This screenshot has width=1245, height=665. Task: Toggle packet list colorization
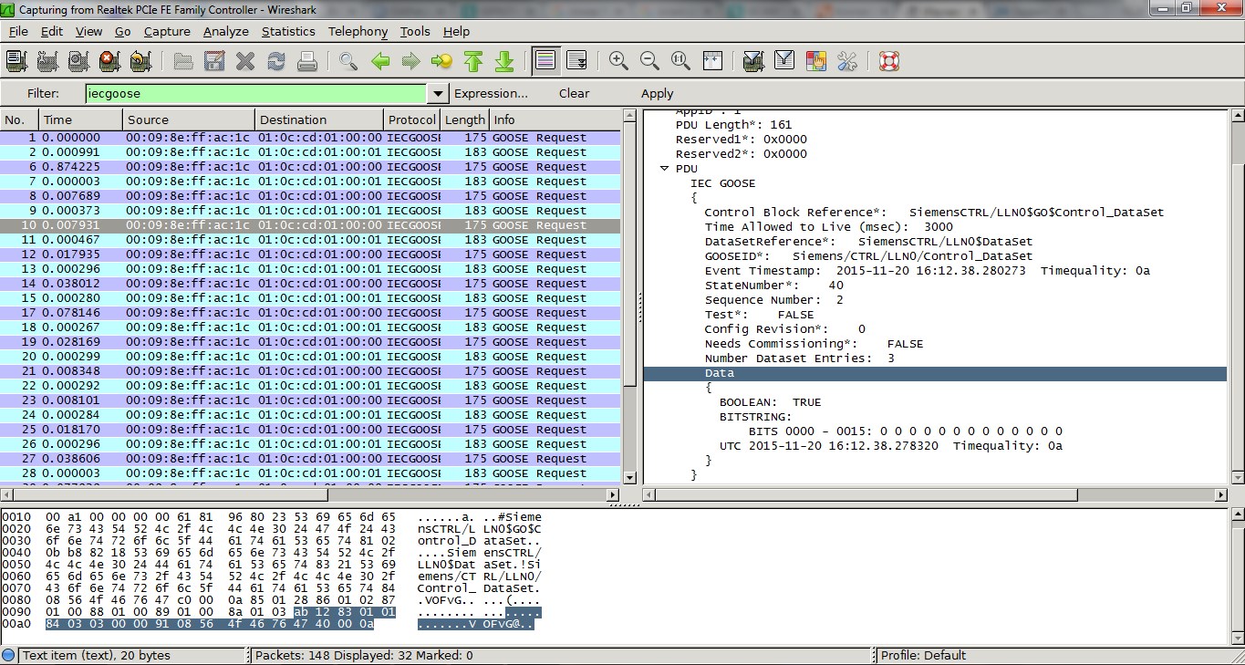545,61
